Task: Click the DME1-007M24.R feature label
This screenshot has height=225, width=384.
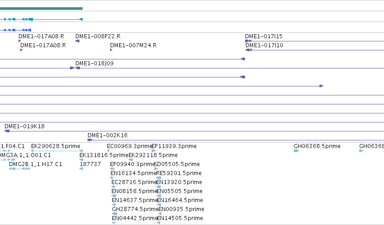Action: [133, 45]
